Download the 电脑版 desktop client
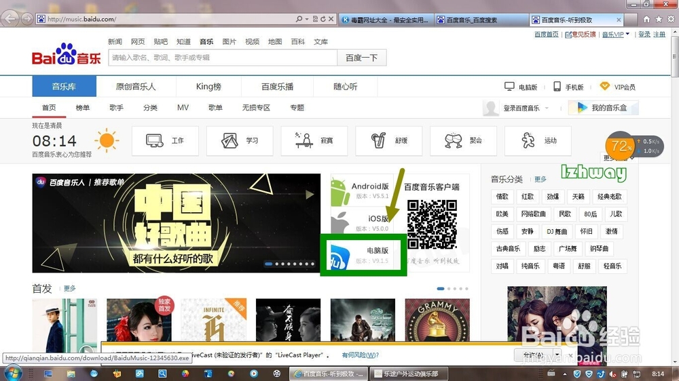 tap(363, 255)
